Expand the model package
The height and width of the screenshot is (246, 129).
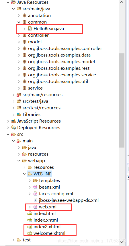(19, 42)
